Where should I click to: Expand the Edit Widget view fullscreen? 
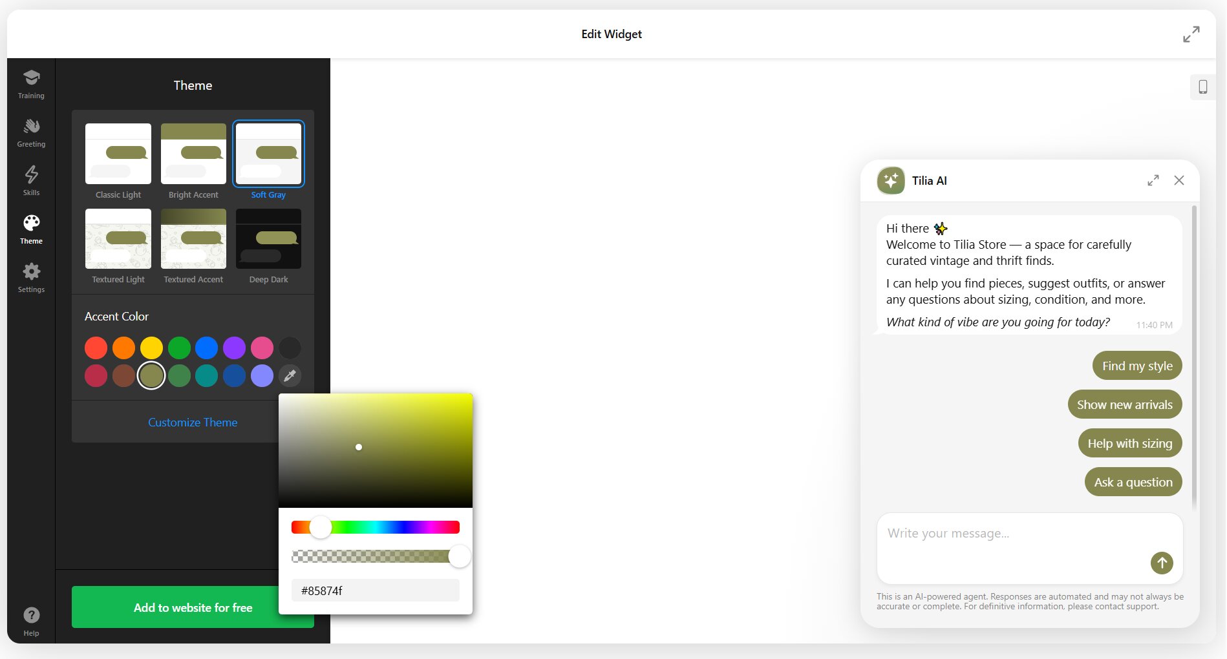click(x=1191, y=34)
